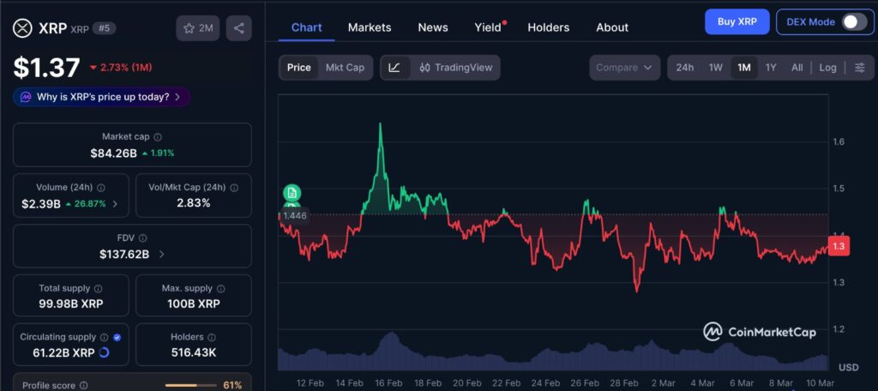Open chart settings sliders icon
The width and height of the screenshot is (878, 391).
click(x=859, y=68)
